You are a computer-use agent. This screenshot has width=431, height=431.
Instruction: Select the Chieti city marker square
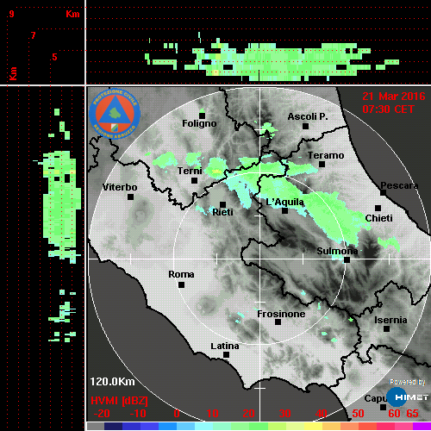tap(378, 208)
